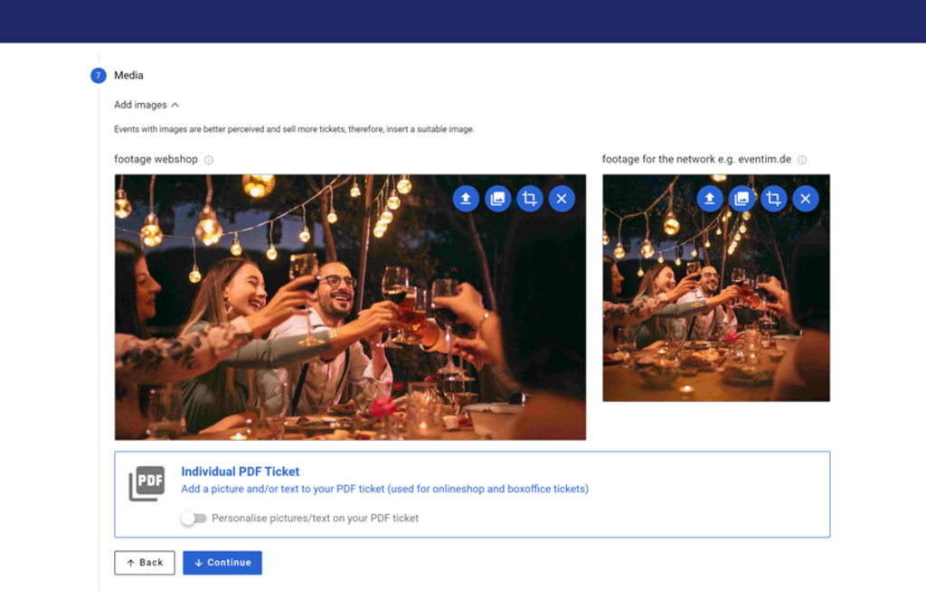
Task: Go back with the Back button
Action: click(x=144, y=562)
